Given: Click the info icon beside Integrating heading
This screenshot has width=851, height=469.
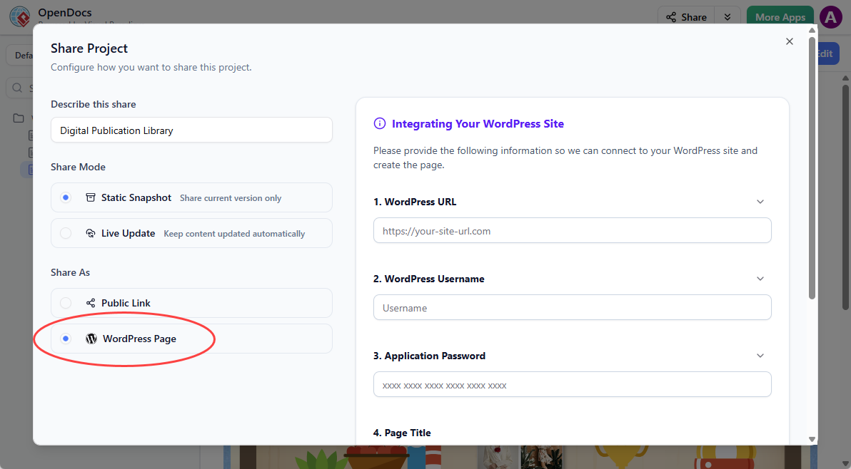Looking at the screenshot, I should pos(380,124).
